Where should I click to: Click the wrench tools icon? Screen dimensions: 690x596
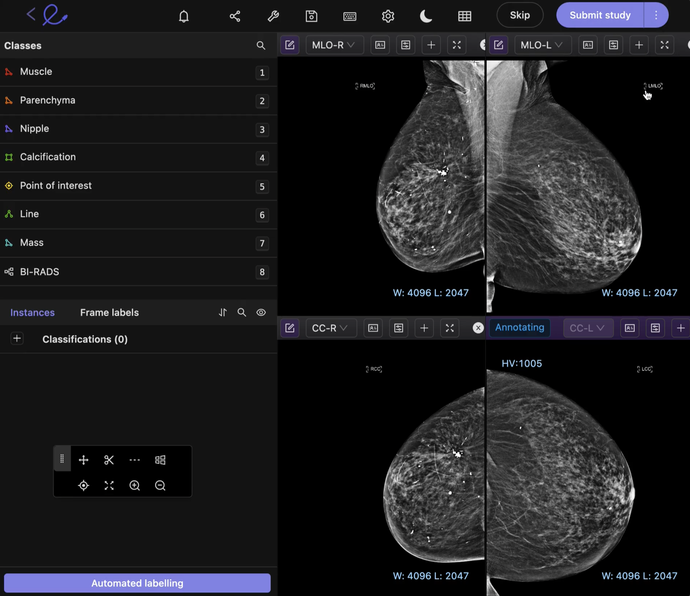[x=273, y=16]
